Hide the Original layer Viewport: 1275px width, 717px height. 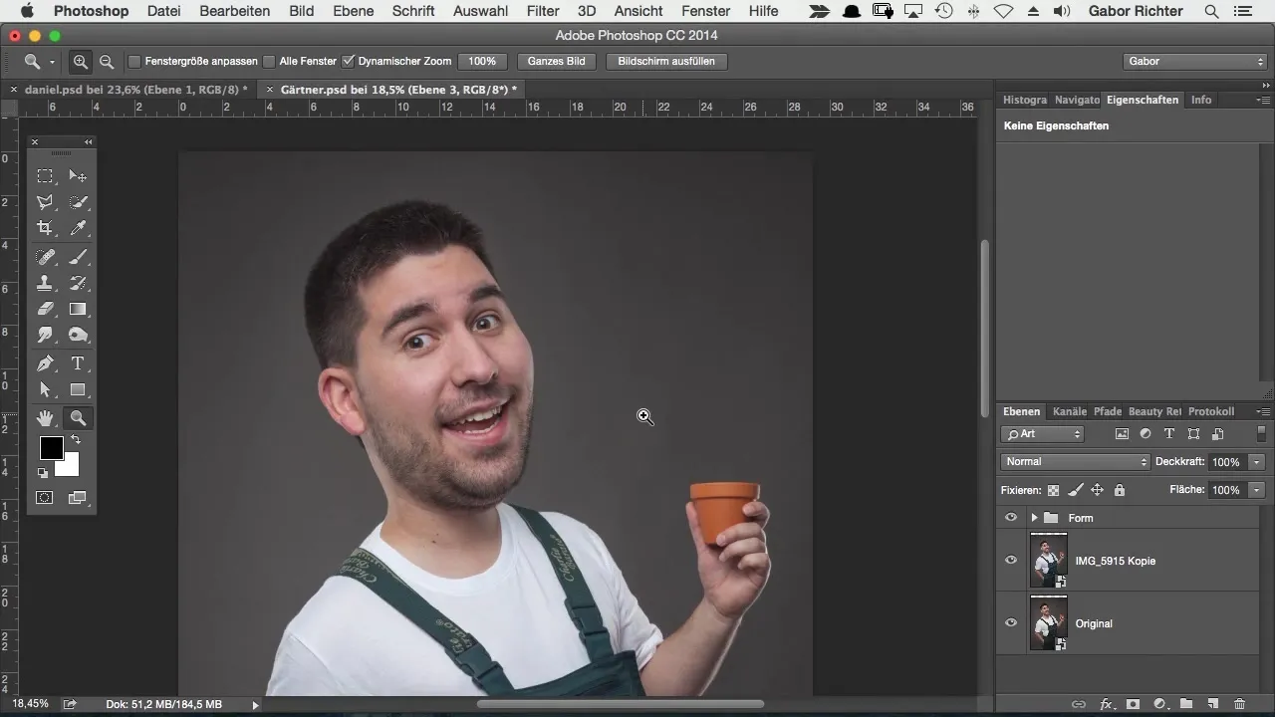(1011, 623)
